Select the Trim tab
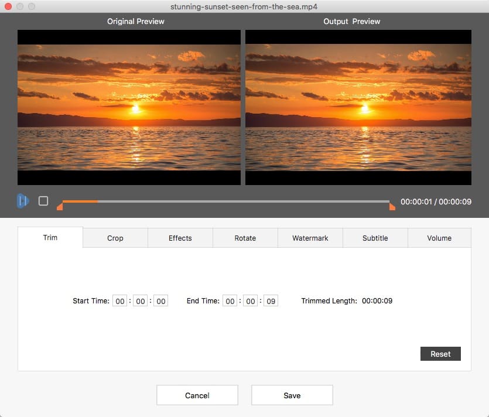489x417 pixels. [50, 238]
